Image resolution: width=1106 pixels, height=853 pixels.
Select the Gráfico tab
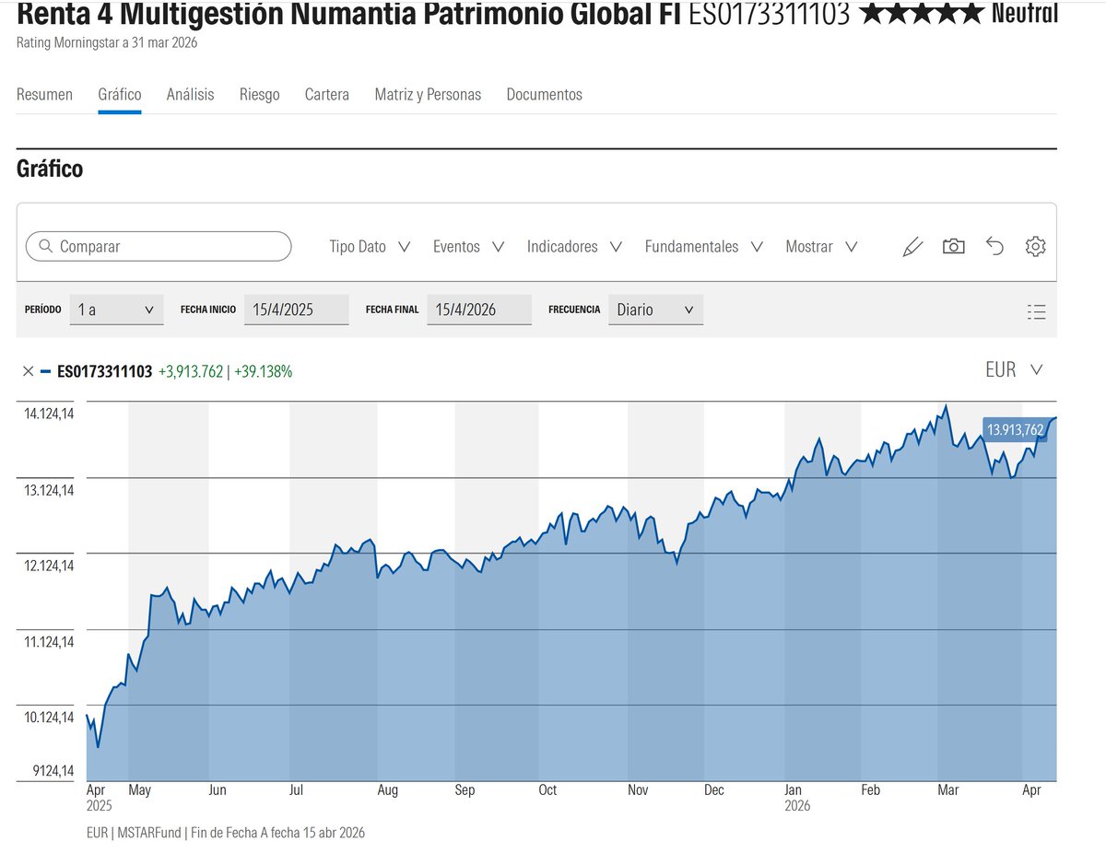(x=120, y=94)
